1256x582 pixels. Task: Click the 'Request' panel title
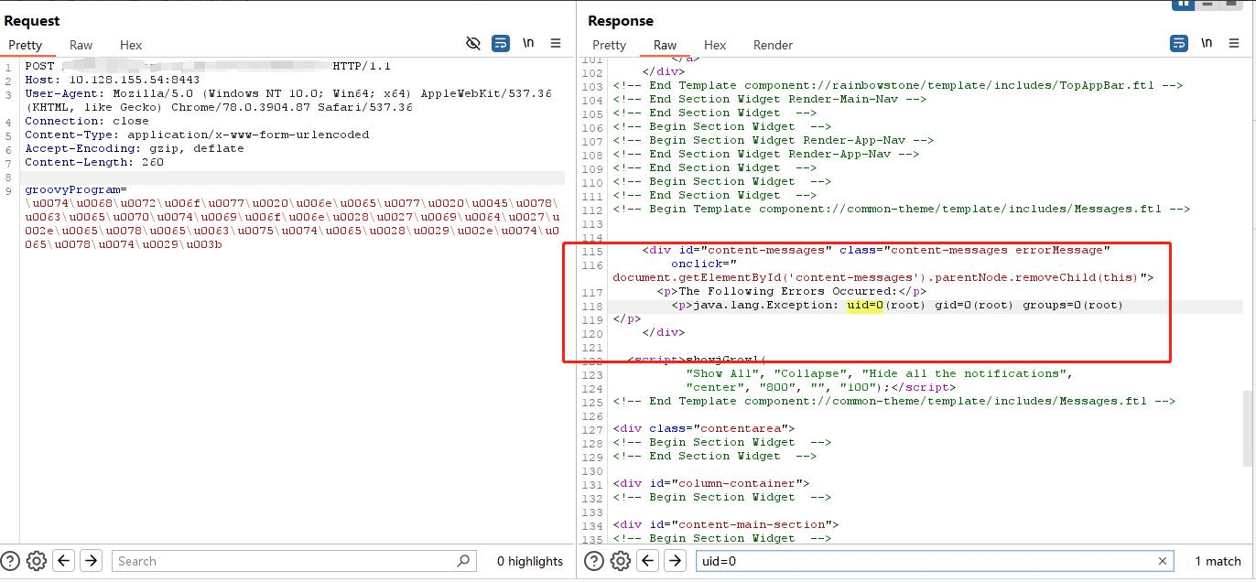[x=32, y=20]
